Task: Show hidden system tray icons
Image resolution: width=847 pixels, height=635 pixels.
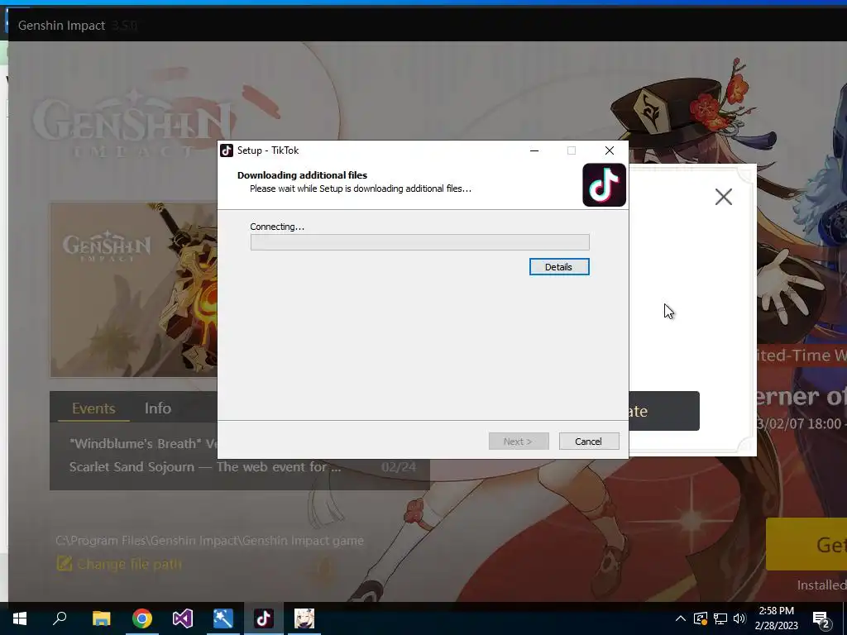Action: [681, 618]
